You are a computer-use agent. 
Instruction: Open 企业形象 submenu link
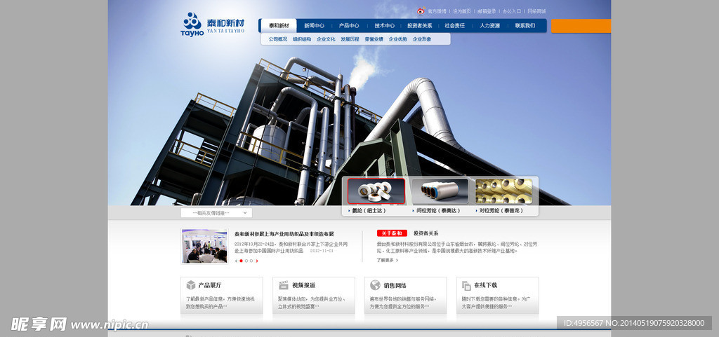point(422,39)
